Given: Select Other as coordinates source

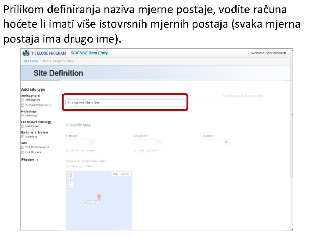Looking at the screenshot, I should pos(82,166).
